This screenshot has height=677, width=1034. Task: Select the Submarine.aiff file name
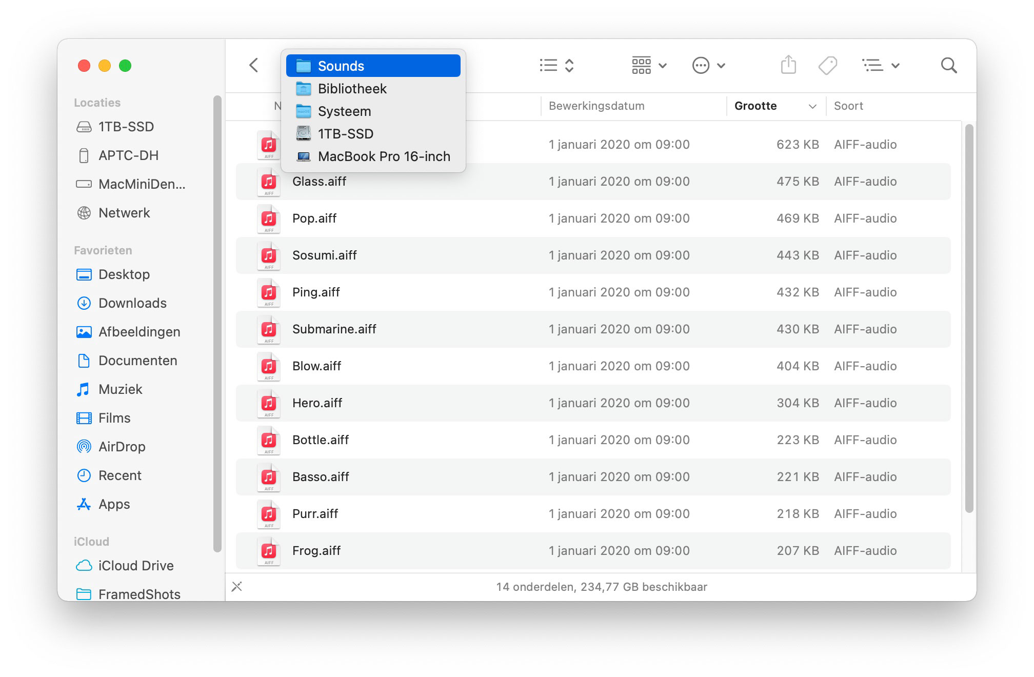[334, 329]
